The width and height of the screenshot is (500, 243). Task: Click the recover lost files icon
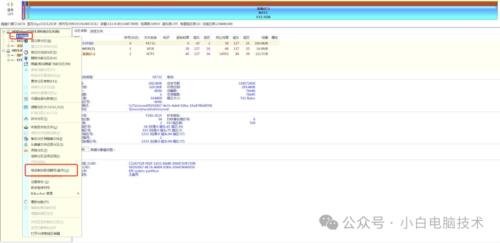tap(26, 127)
